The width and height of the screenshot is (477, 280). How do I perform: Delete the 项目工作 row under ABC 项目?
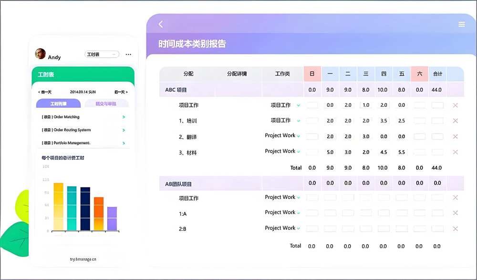coord(456,105)
